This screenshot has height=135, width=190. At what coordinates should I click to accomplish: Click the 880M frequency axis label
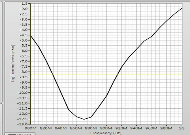[91, 128]
